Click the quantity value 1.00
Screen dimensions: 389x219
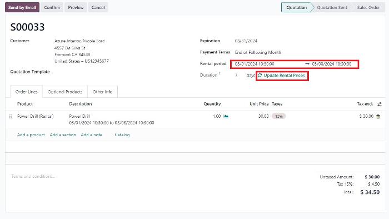pos(217,116)
